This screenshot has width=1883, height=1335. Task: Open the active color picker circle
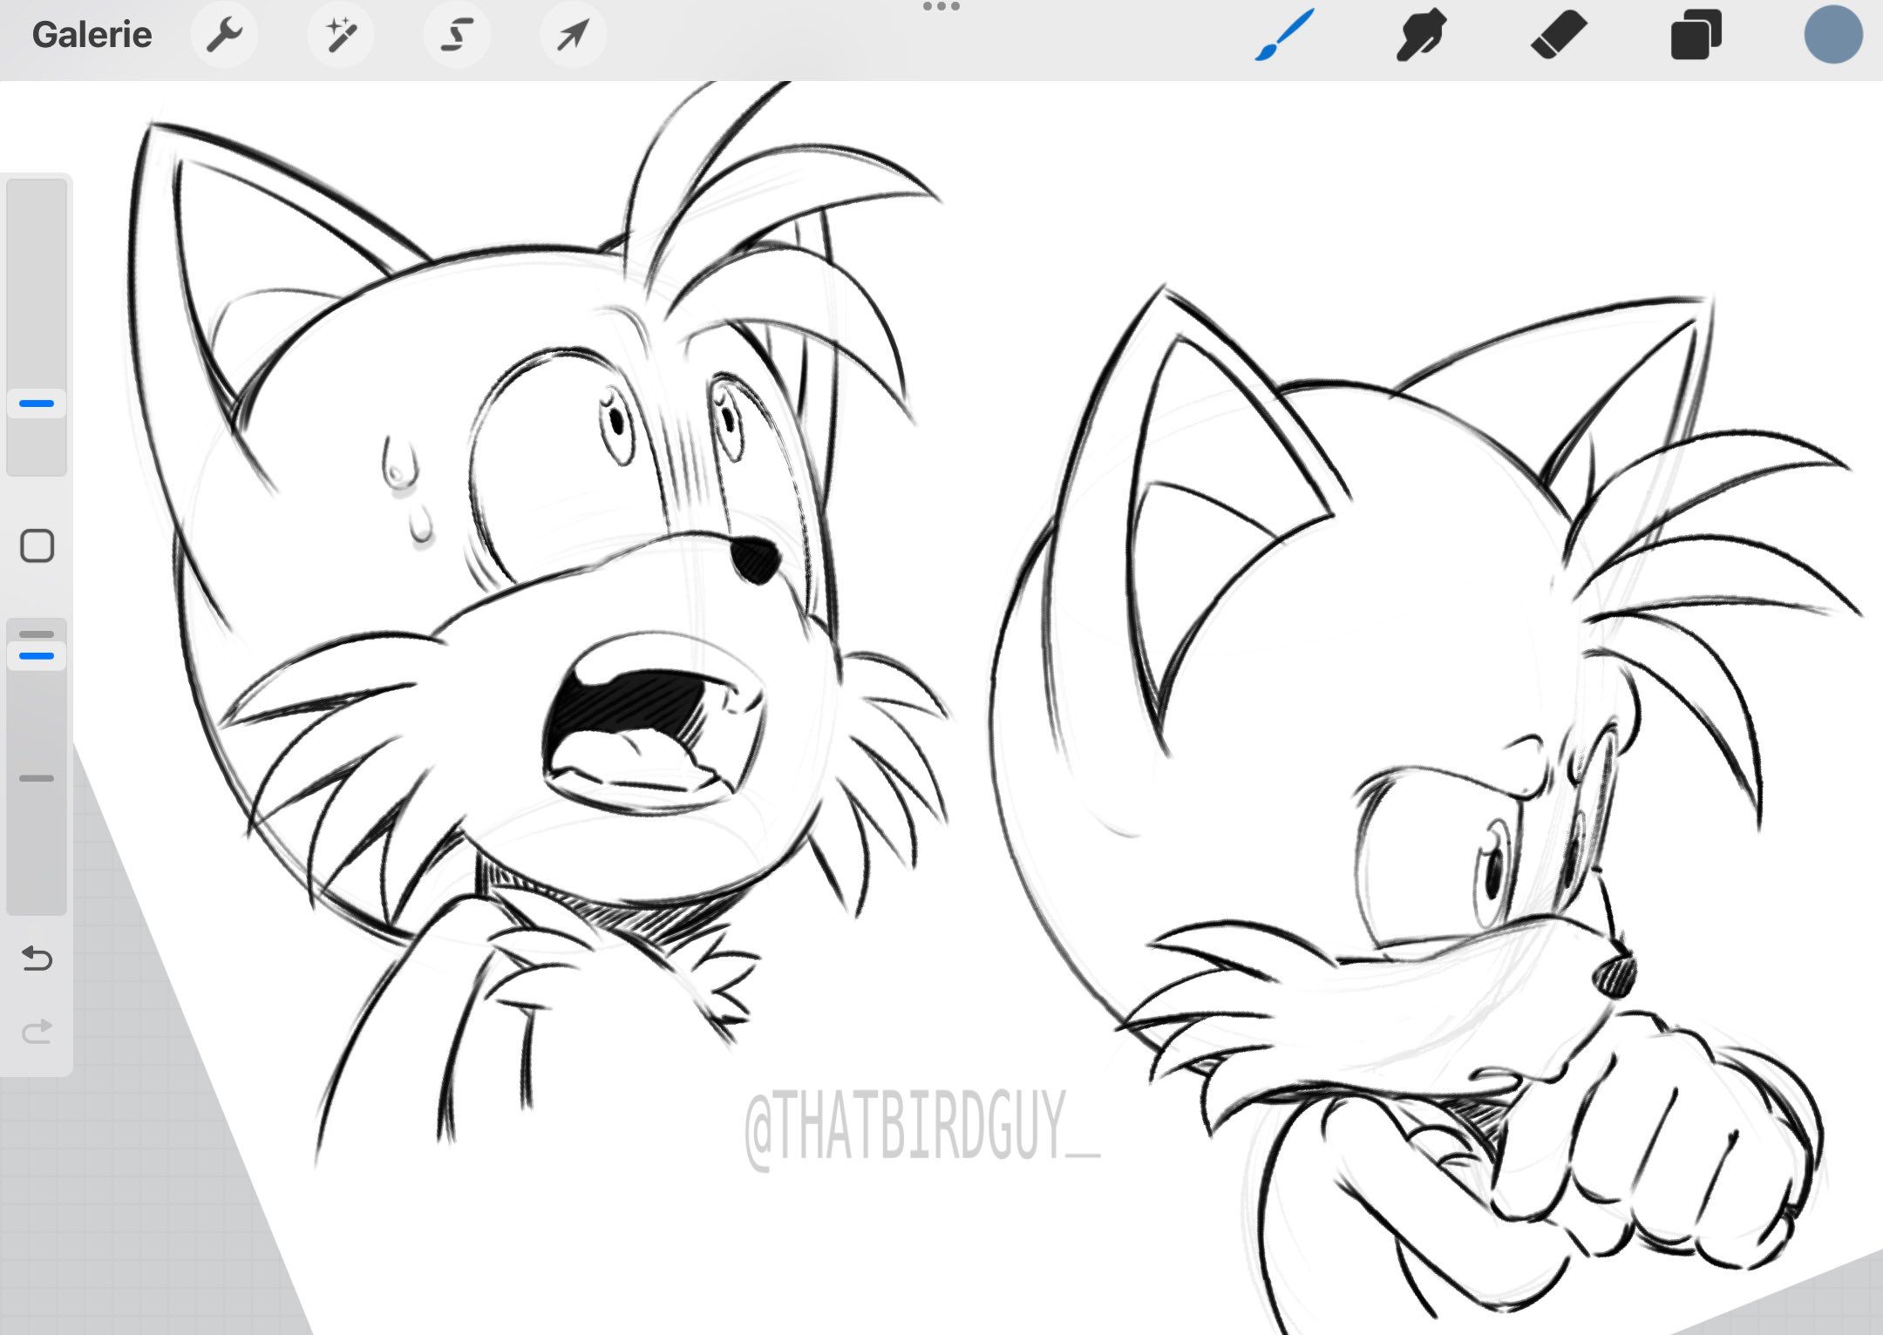[1833, 35]
